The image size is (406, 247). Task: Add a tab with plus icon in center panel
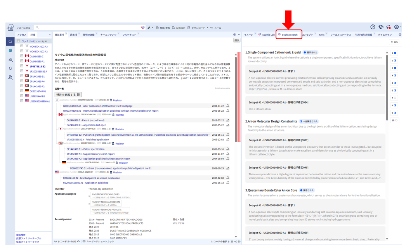coord(234,35)
